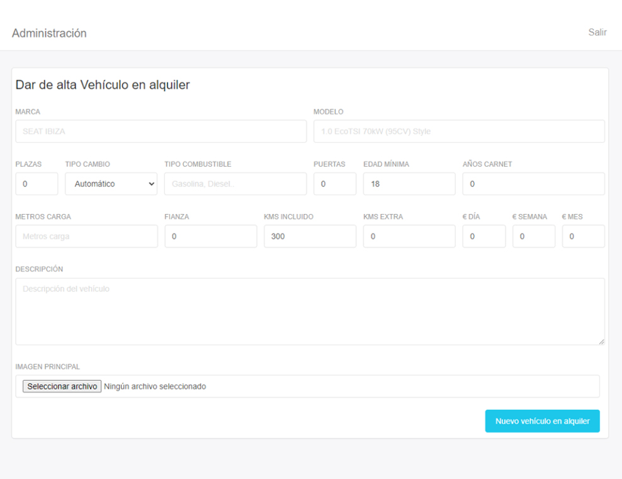Edit the EDAD MÍNIMA value of 18
The image size is (622, 479).
409,183
